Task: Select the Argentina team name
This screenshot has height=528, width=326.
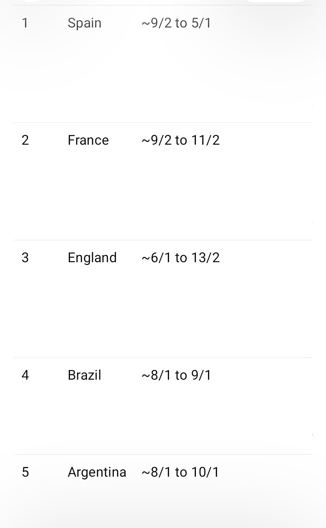Action: click(97, 472)
